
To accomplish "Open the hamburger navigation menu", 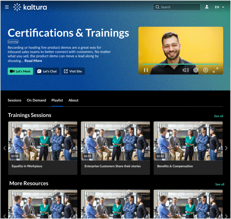I will coord(7,7).
